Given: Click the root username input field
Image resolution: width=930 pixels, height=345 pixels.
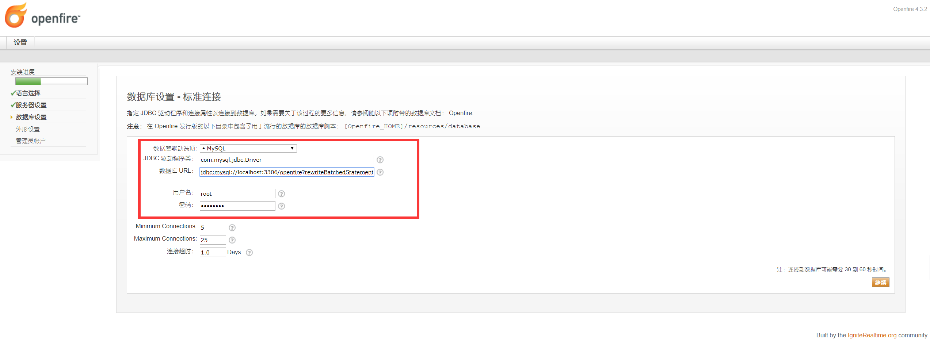Looking at the screenshot, I should click(237, 193).
